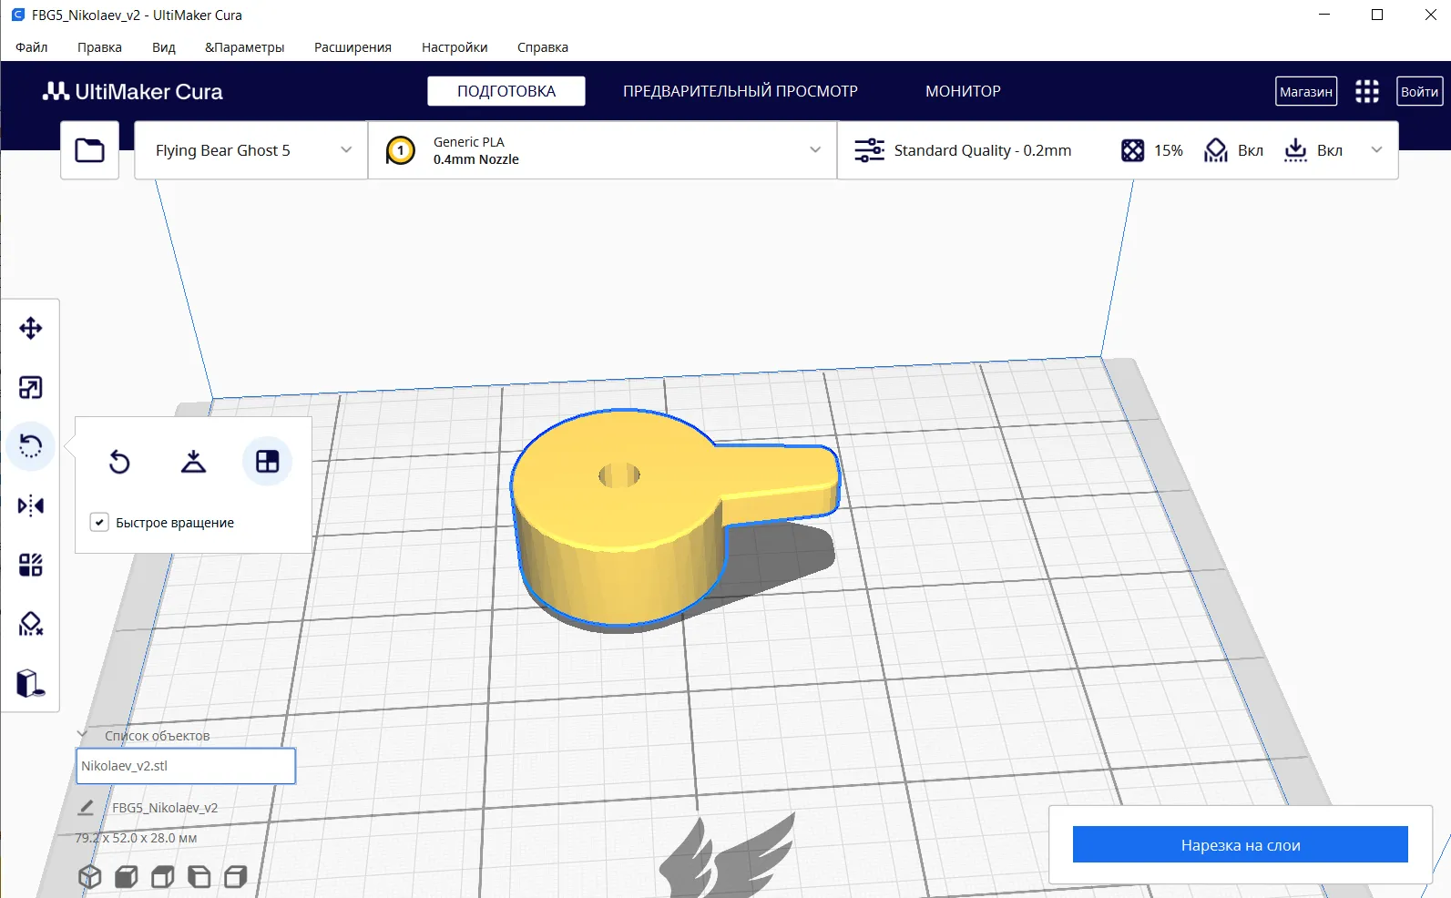The image size is (1451, 898).
Task: Expand the print settings panel chevron
Action: (x=1376, y=150)
